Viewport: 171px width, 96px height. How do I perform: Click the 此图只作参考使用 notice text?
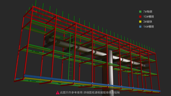(71, 93)
